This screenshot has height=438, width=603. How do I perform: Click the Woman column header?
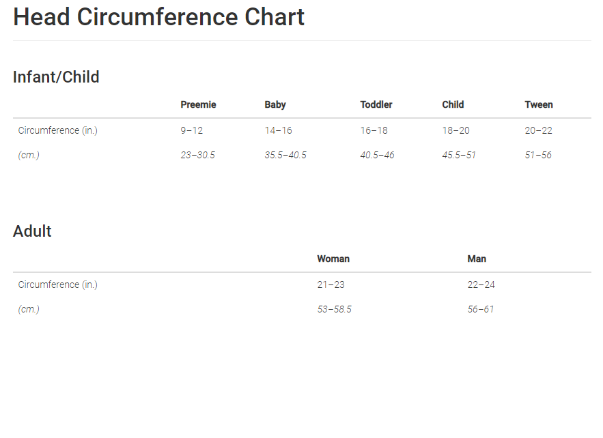point(333,259)
